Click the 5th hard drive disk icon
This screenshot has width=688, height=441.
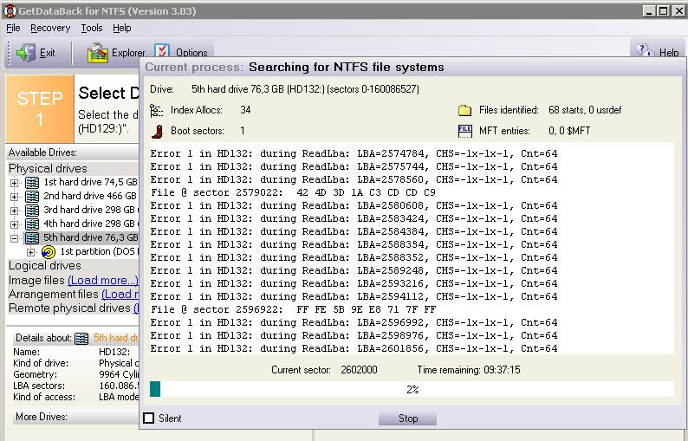click(x=32, y=238)
